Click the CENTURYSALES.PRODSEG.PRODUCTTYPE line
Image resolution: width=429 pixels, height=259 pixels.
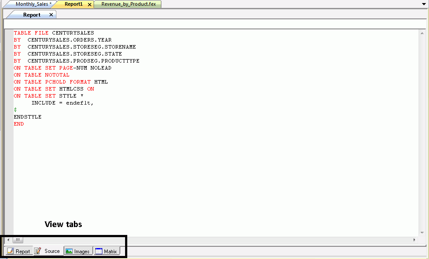(x=77, y=61)
